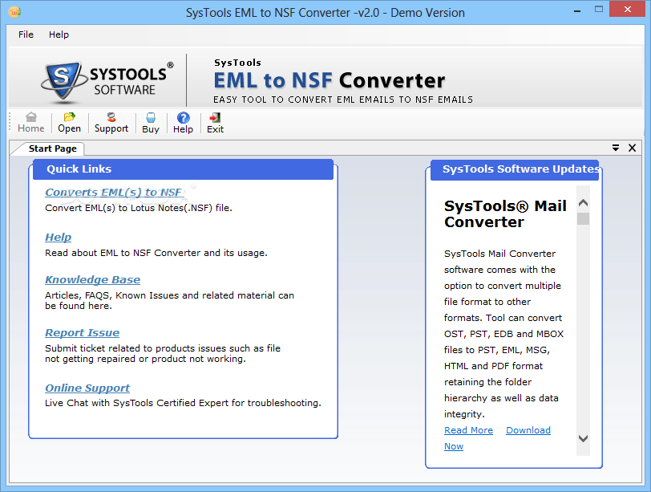Close the Start Page tab panel
The width and height of the screenshot is (651, 492).
632,148
